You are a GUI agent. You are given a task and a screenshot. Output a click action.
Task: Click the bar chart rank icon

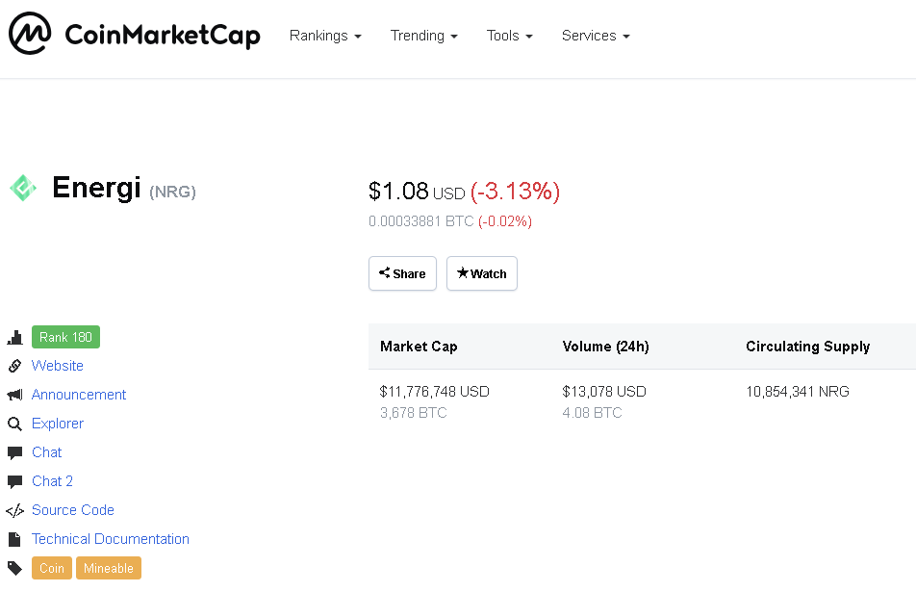pyautogui.click(x=14, y=338)
